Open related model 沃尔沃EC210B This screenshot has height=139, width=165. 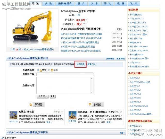pyautogui.click(x=136, y=39)
